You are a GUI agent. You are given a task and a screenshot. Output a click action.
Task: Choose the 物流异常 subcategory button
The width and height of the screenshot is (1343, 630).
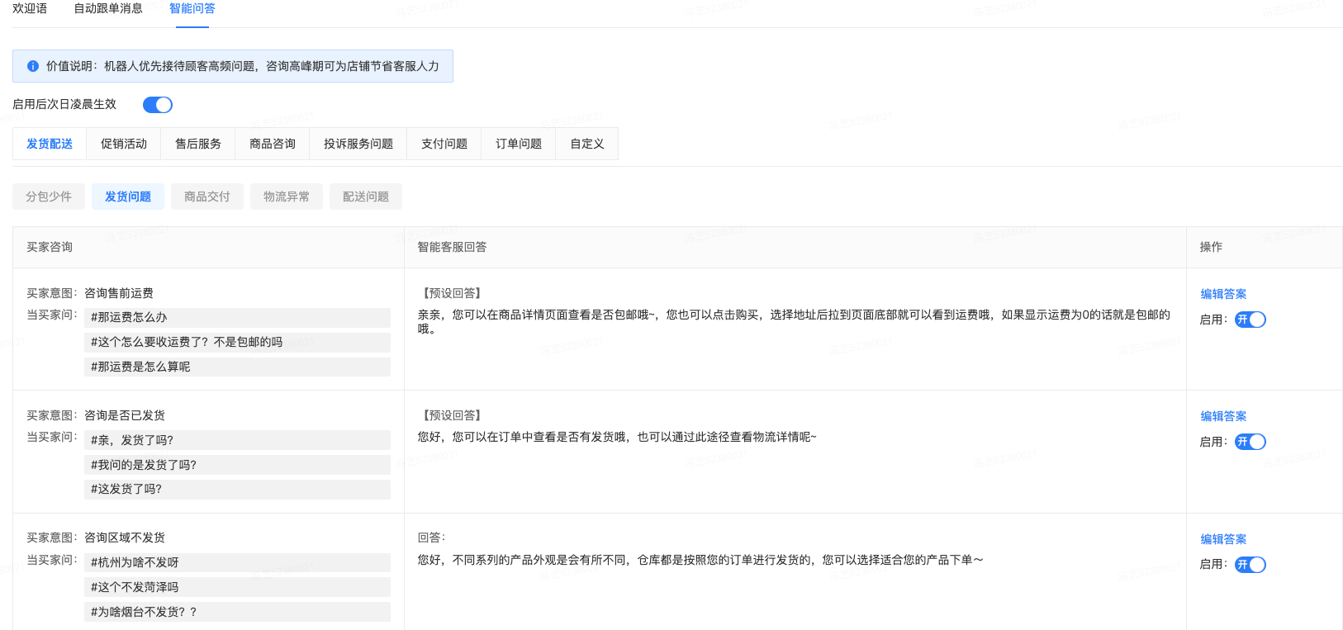click(287, 197)
